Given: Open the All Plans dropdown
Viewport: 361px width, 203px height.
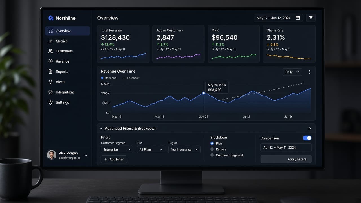Looking at the screenshot, I should (151, 149).
